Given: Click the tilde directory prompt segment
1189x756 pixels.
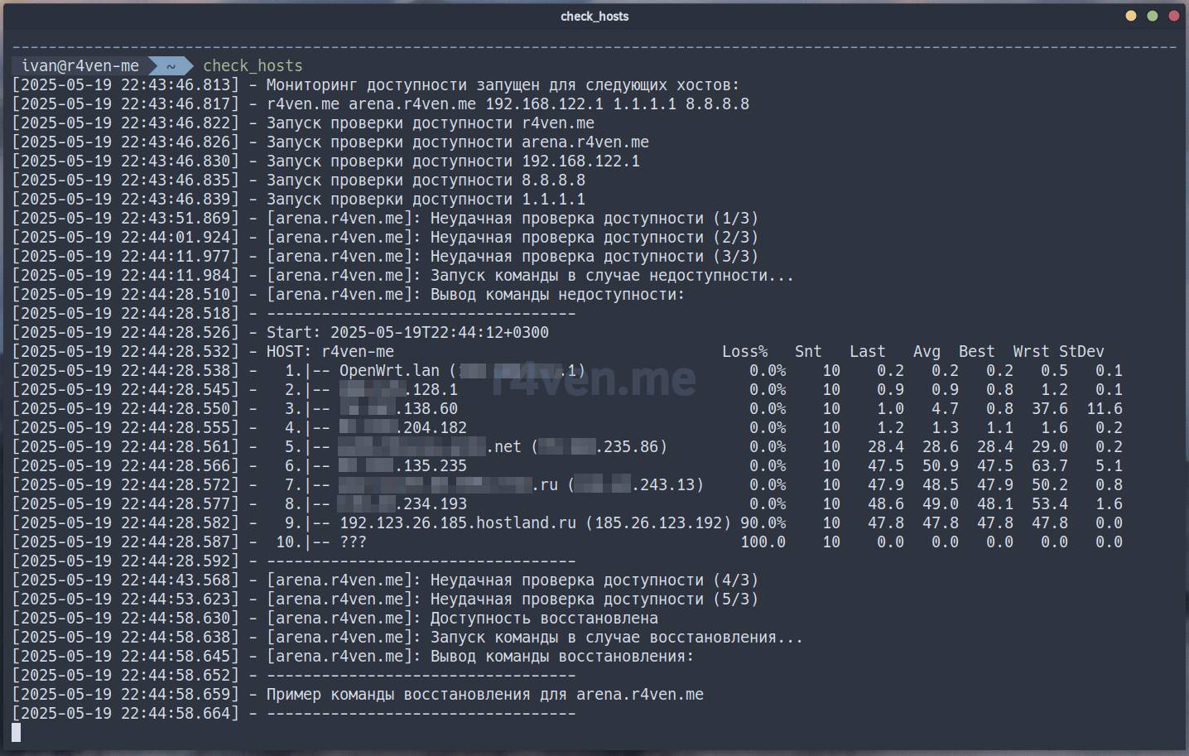Looking at the screenshot, I should tap(171, 65).
